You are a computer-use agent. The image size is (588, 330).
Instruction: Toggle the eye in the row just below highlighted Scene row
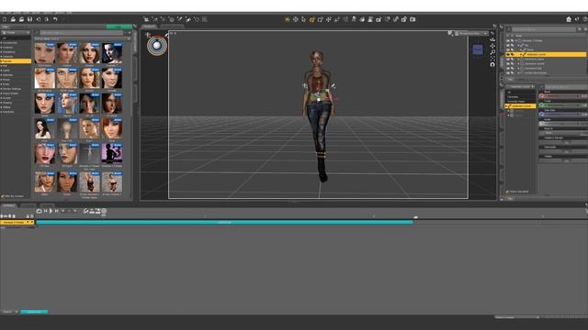point(508,59)
